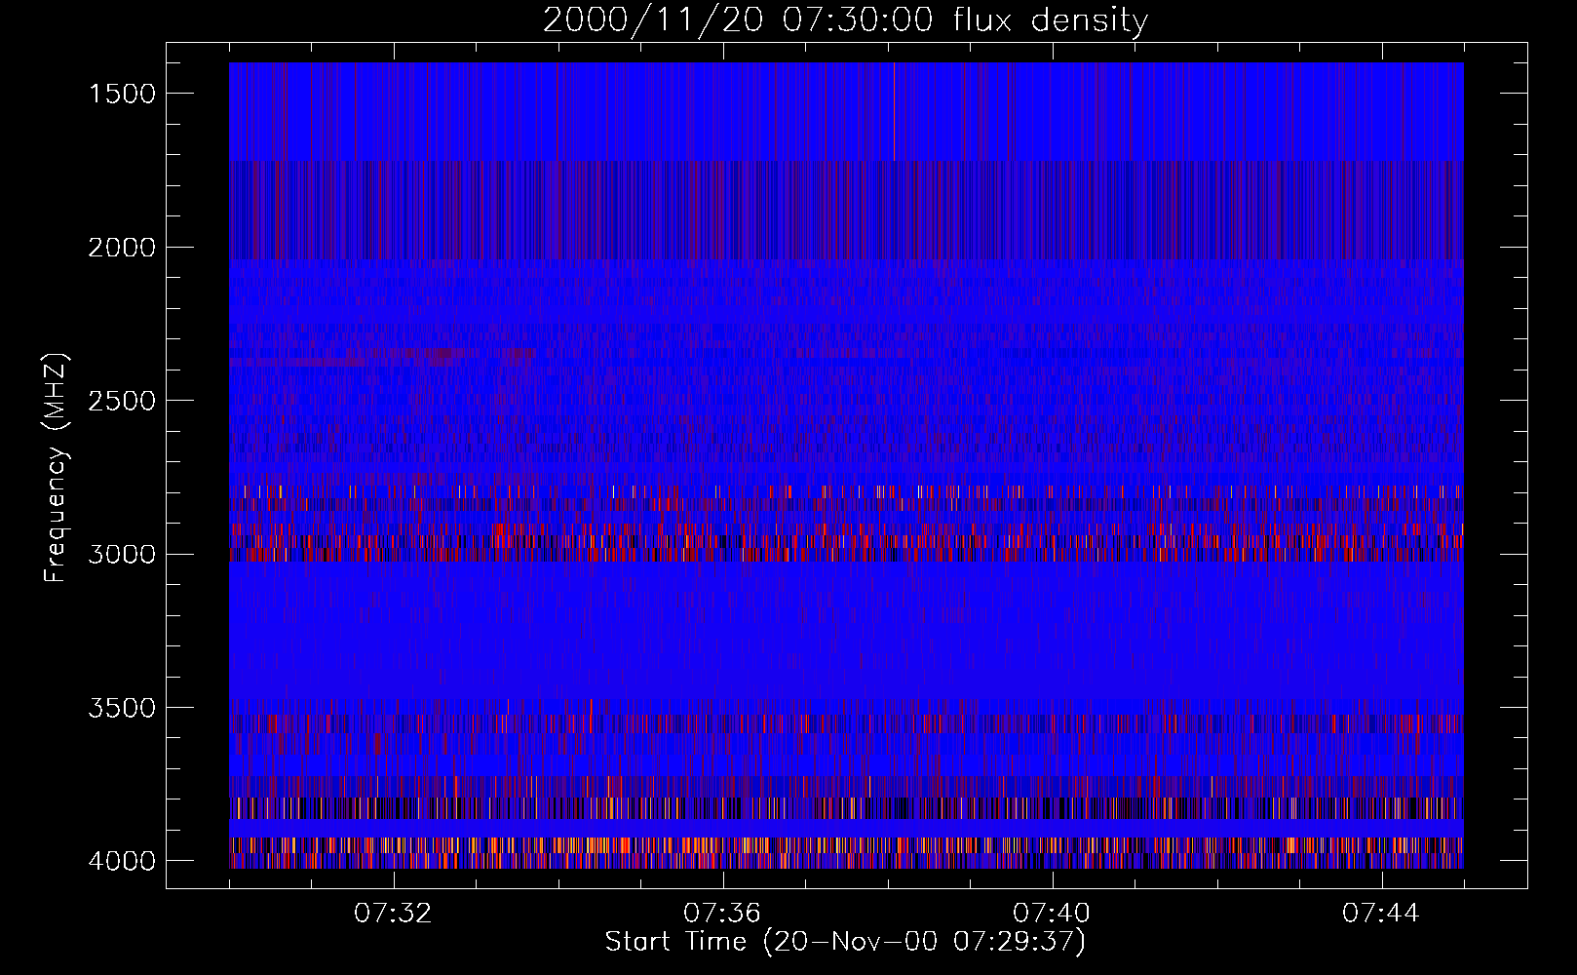Click the 1500 frequency tick label

122,94
